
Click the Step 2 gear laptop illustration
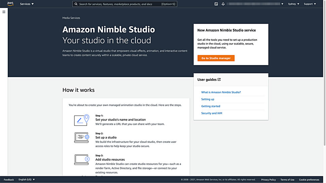pos(82,138)
